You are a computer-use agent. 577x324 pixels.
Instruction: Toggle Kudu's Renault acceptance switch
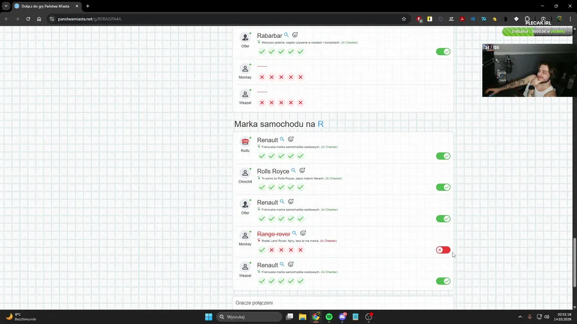pos(443,156)
